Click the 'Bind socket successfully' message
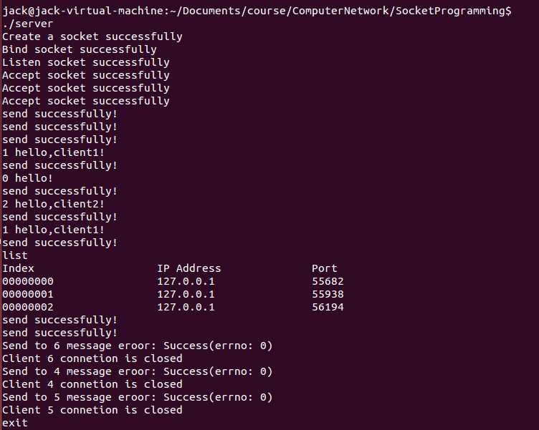The width and height of the screenshot is (539, 430). point(80,49)
